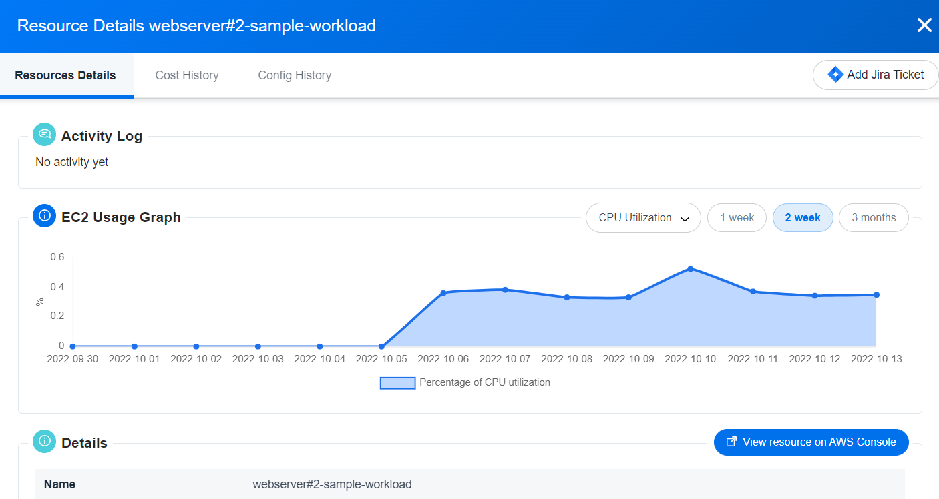Open the CPU Utilization metric dropdown

coord(642,217)
